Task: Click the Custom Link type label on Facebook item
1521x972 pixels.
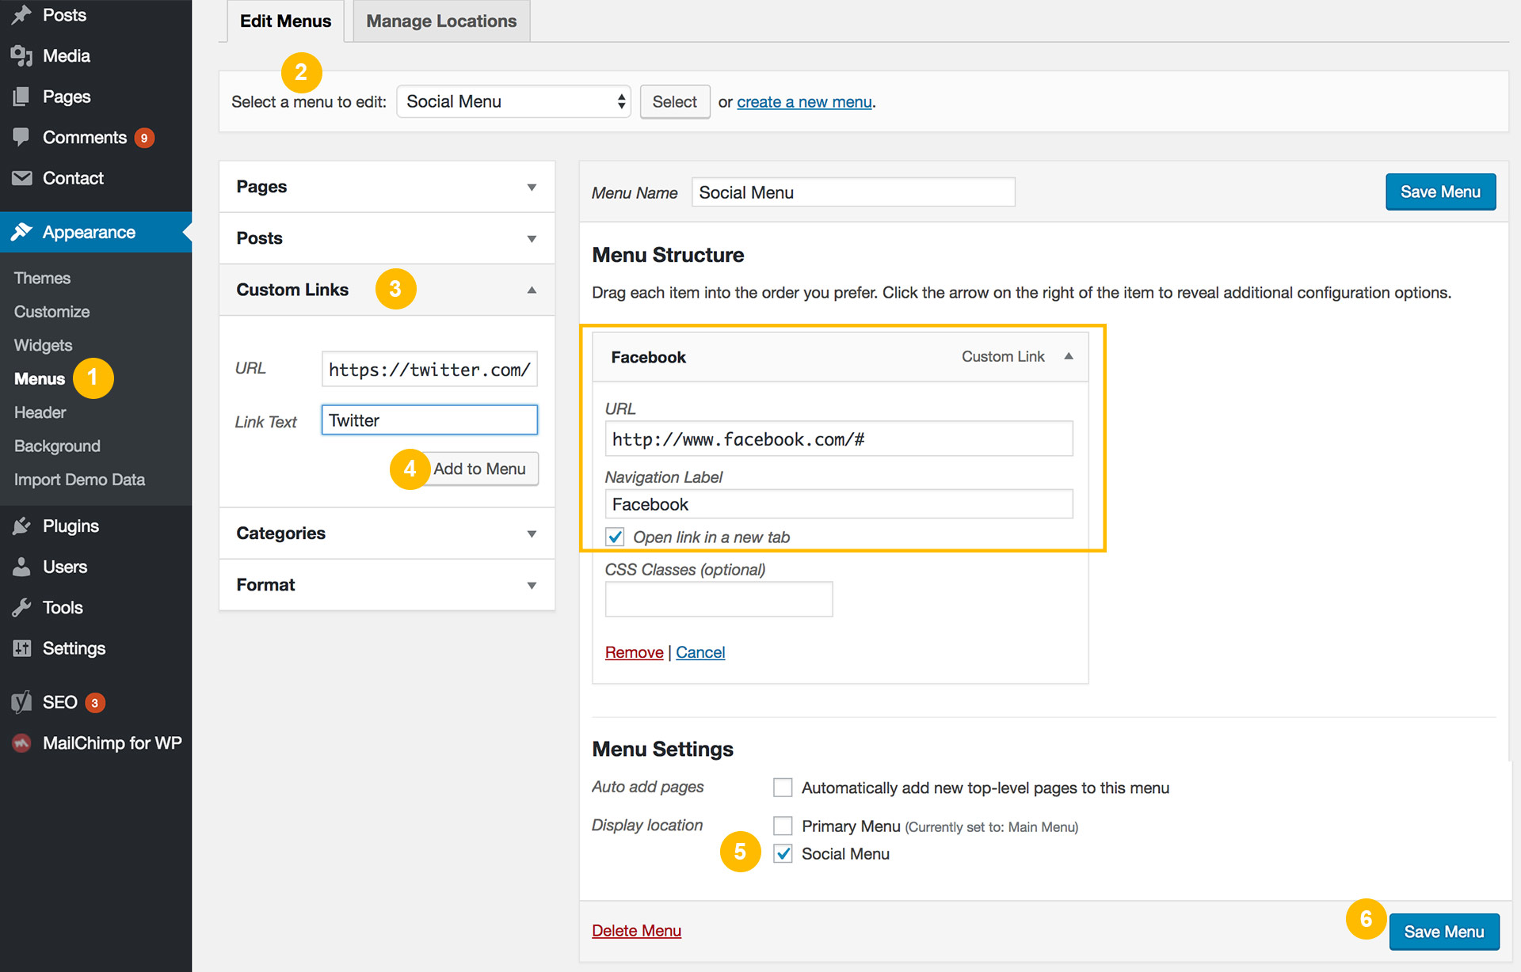Action: (1003, 356)
